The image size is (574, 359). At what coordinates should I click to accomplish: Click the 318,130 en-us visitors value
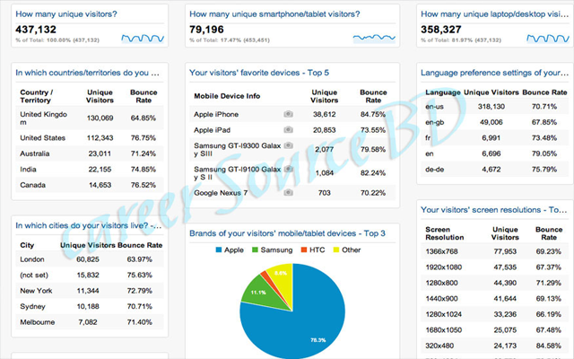click(x=491, y=107)
